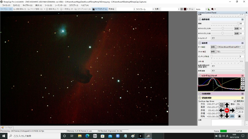
Task: Start spiral search pattern icon
Action: (x=222, y=105)
